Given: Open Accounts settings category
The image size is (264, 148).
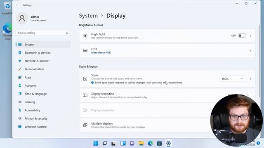Looking at the screenshot, I should point(43,86).
